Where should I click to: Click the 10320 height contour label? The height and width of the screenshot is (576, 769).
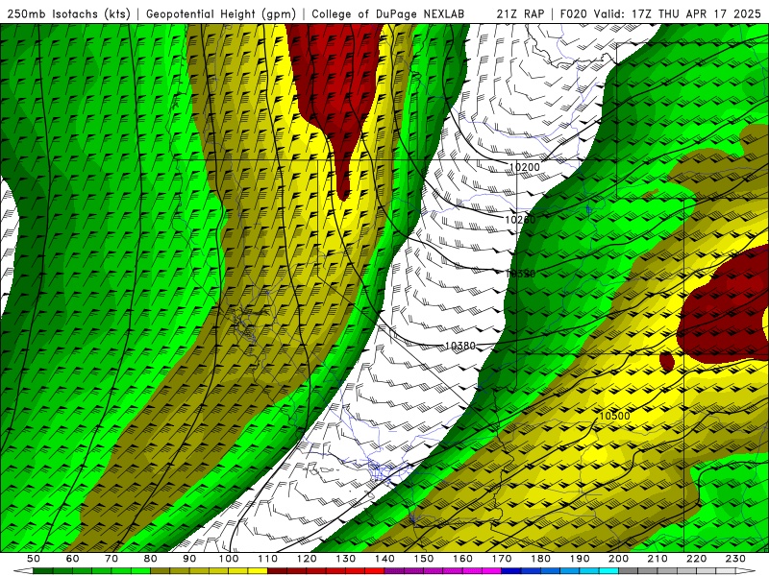(520, 274)
